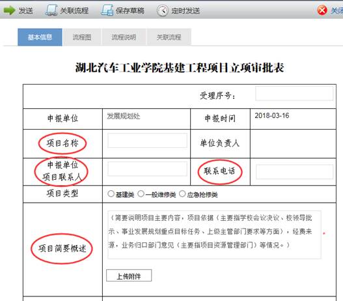Open the 流程说明 tab
This screenshot has height=301, width=343.
[x=124, y=37]
